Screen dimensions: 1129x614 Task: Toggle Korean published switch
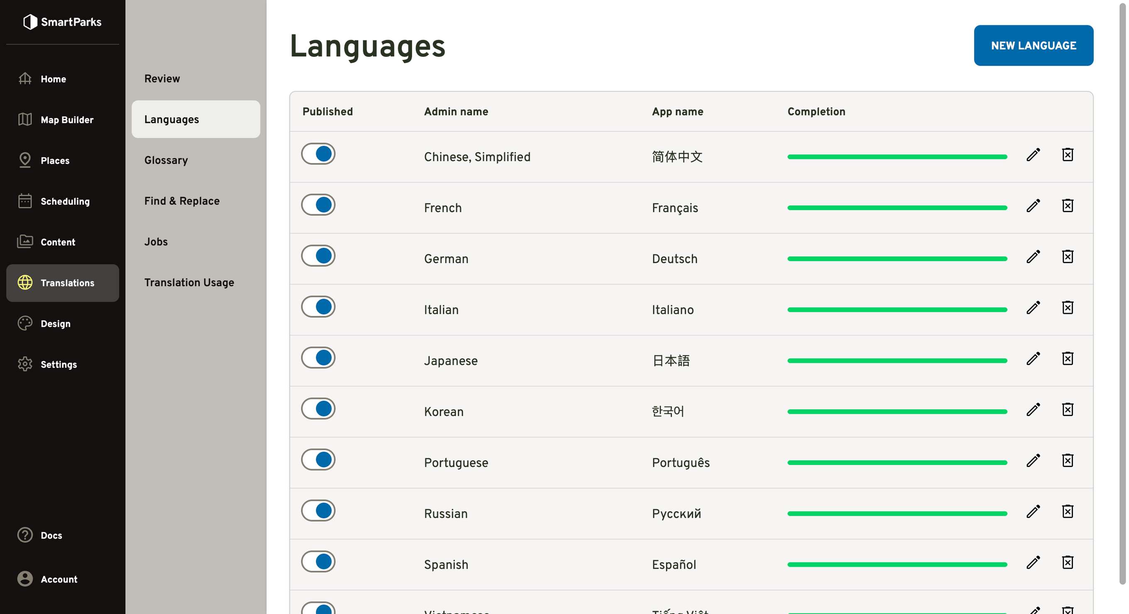pyautogui.click(x=318, y=409)
